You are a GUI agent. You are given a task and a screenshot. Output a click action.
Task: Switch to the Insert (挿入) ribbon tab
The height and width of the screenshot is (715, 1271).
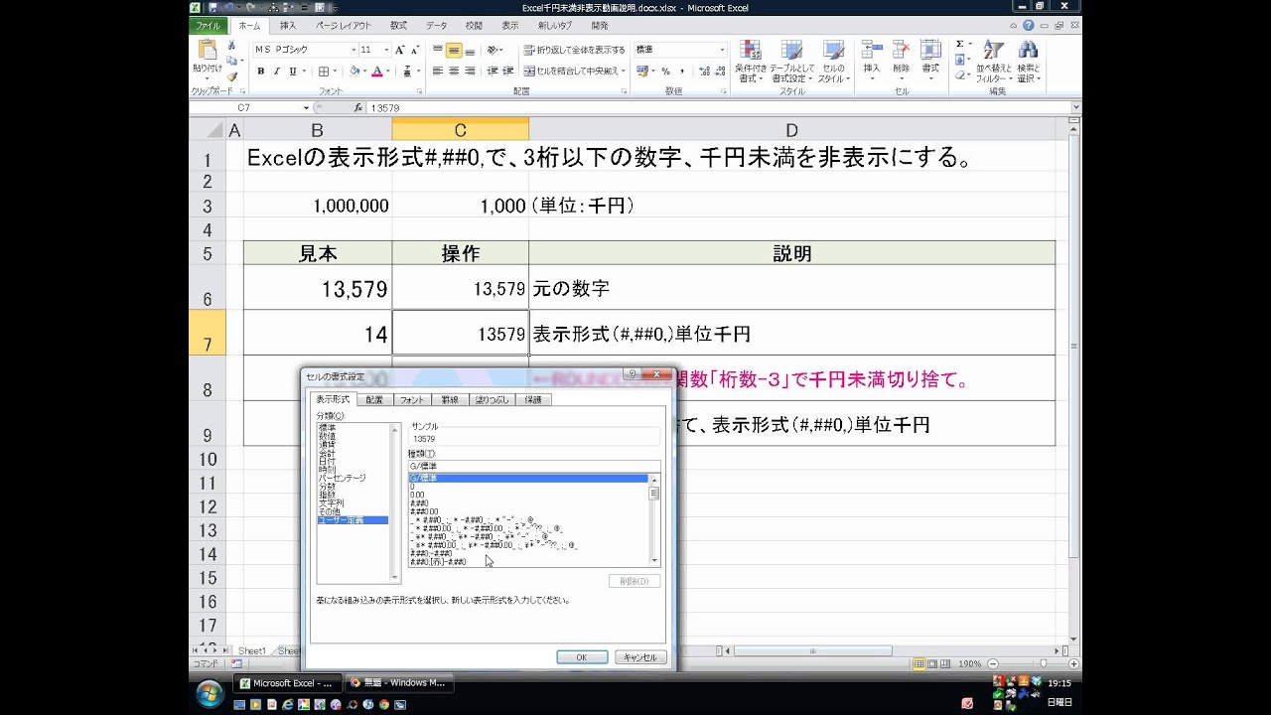click(x=288, y=25)
